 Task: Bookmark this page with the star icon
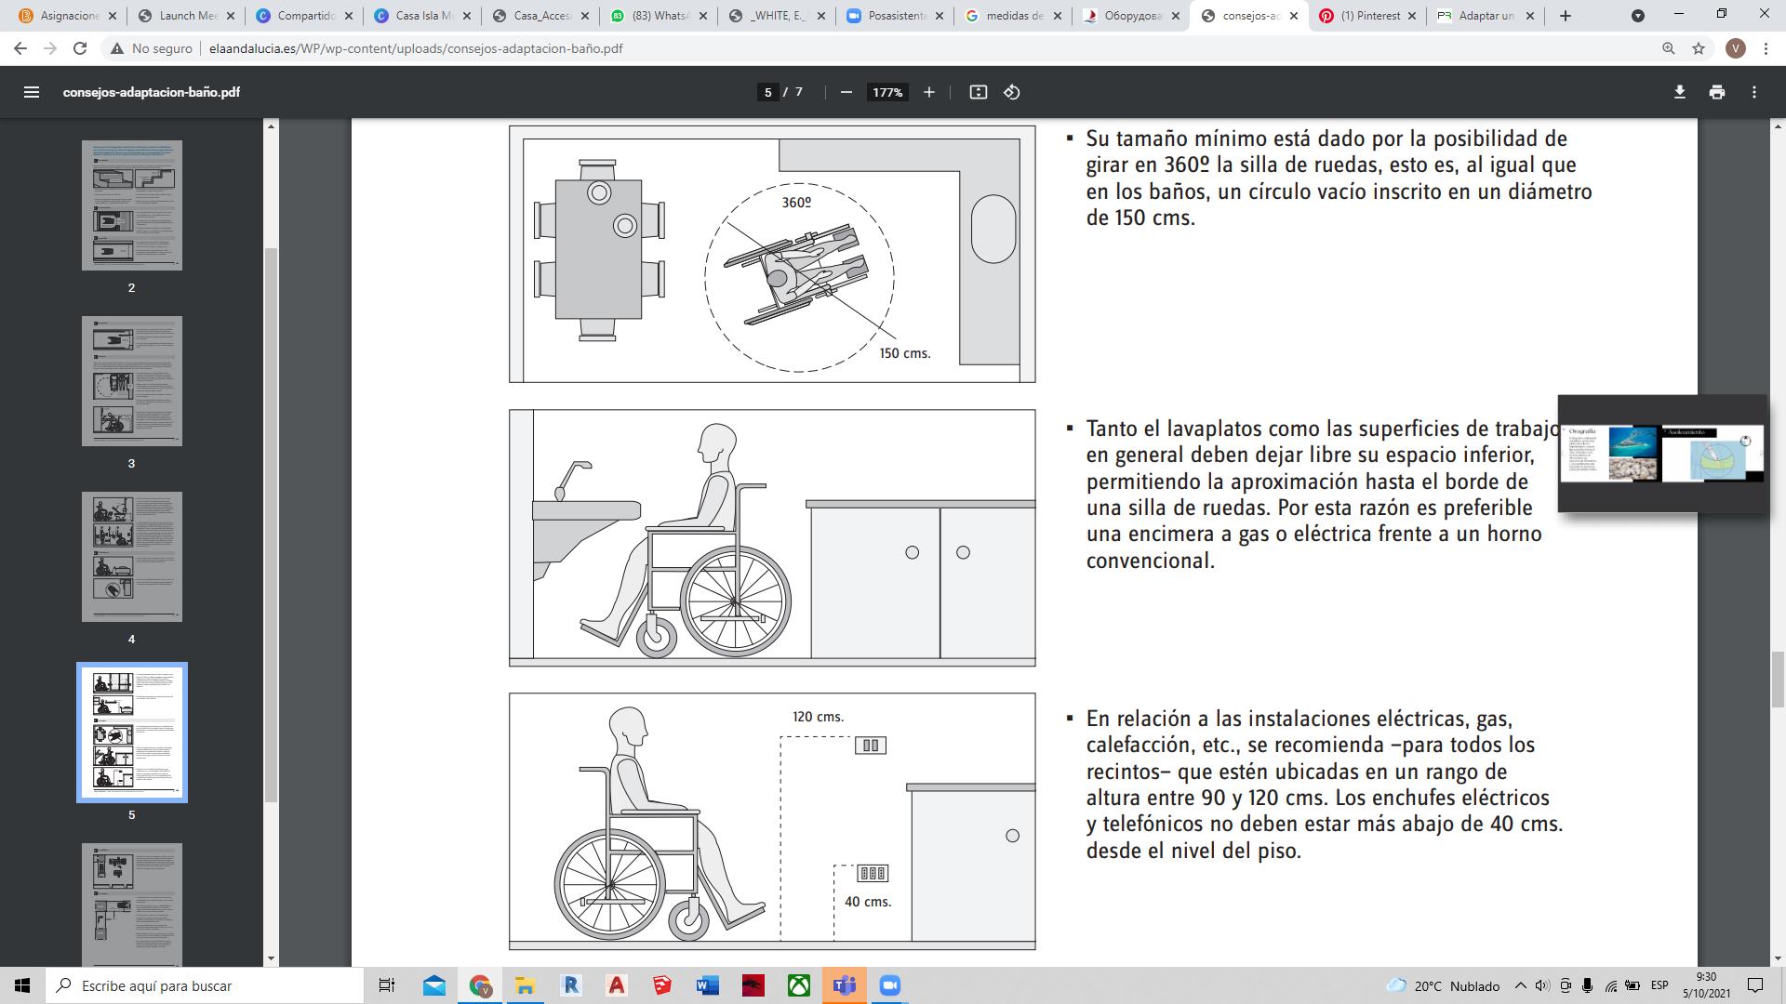[1699, 48]
